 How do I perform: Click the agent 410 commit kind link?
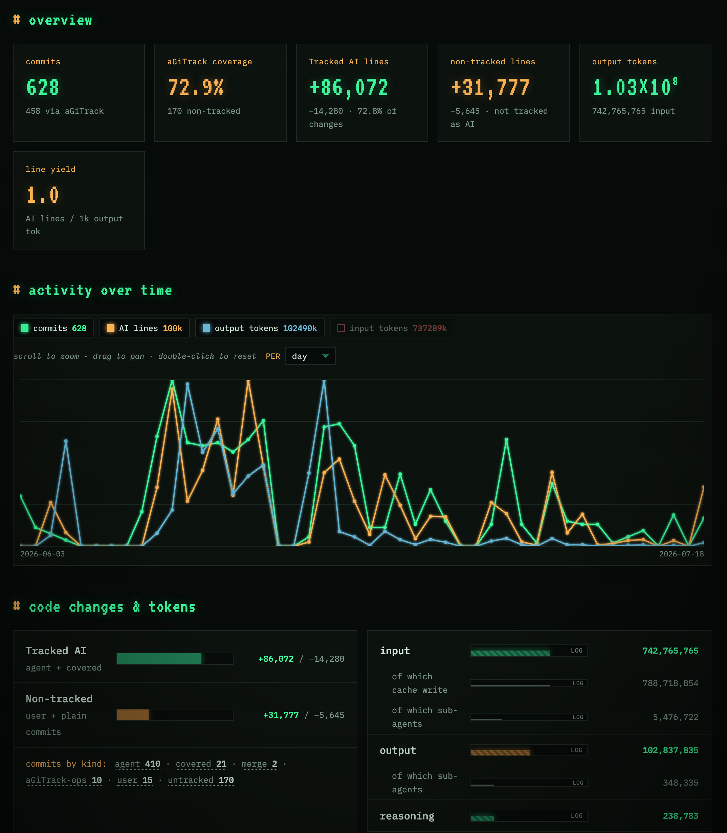(x=137, y=764)
